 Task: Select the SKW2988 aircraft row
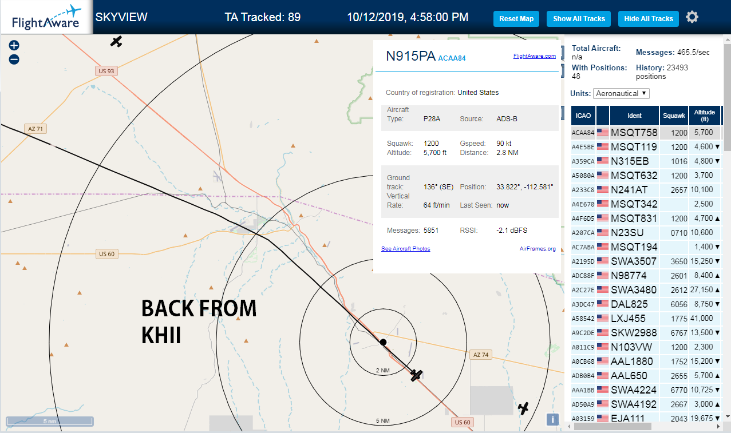click(646, 332)
